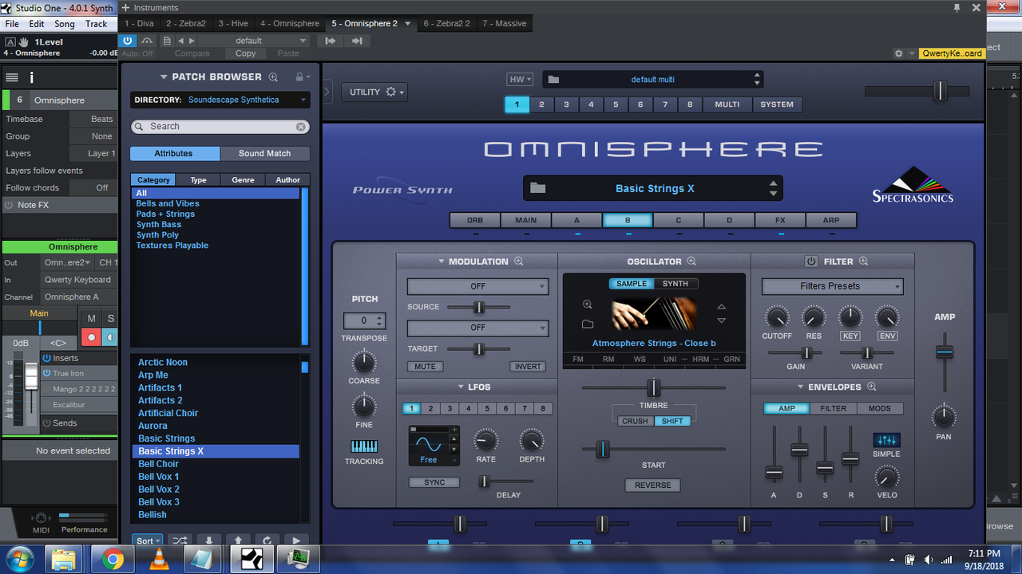Toggle LFO Sync button
Image resolution: width=1022 pixels, height=574 pixels.
(x=434, y=482)
